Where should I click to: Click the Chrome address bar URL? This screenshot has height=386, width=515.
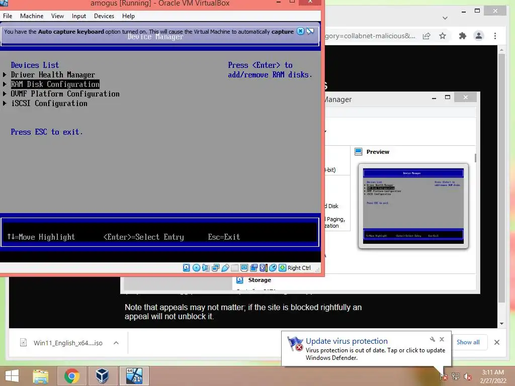pyautogui.click(x=370, y=36)
